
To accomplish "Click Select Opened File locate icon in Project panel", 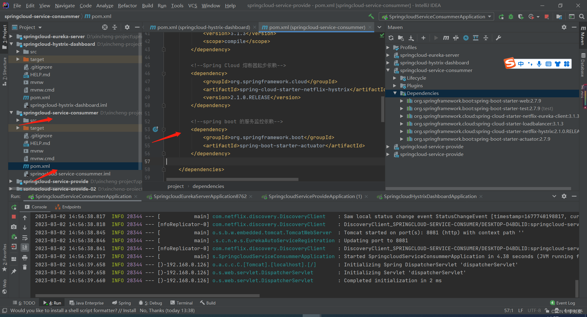I will (x=105, y=27).
